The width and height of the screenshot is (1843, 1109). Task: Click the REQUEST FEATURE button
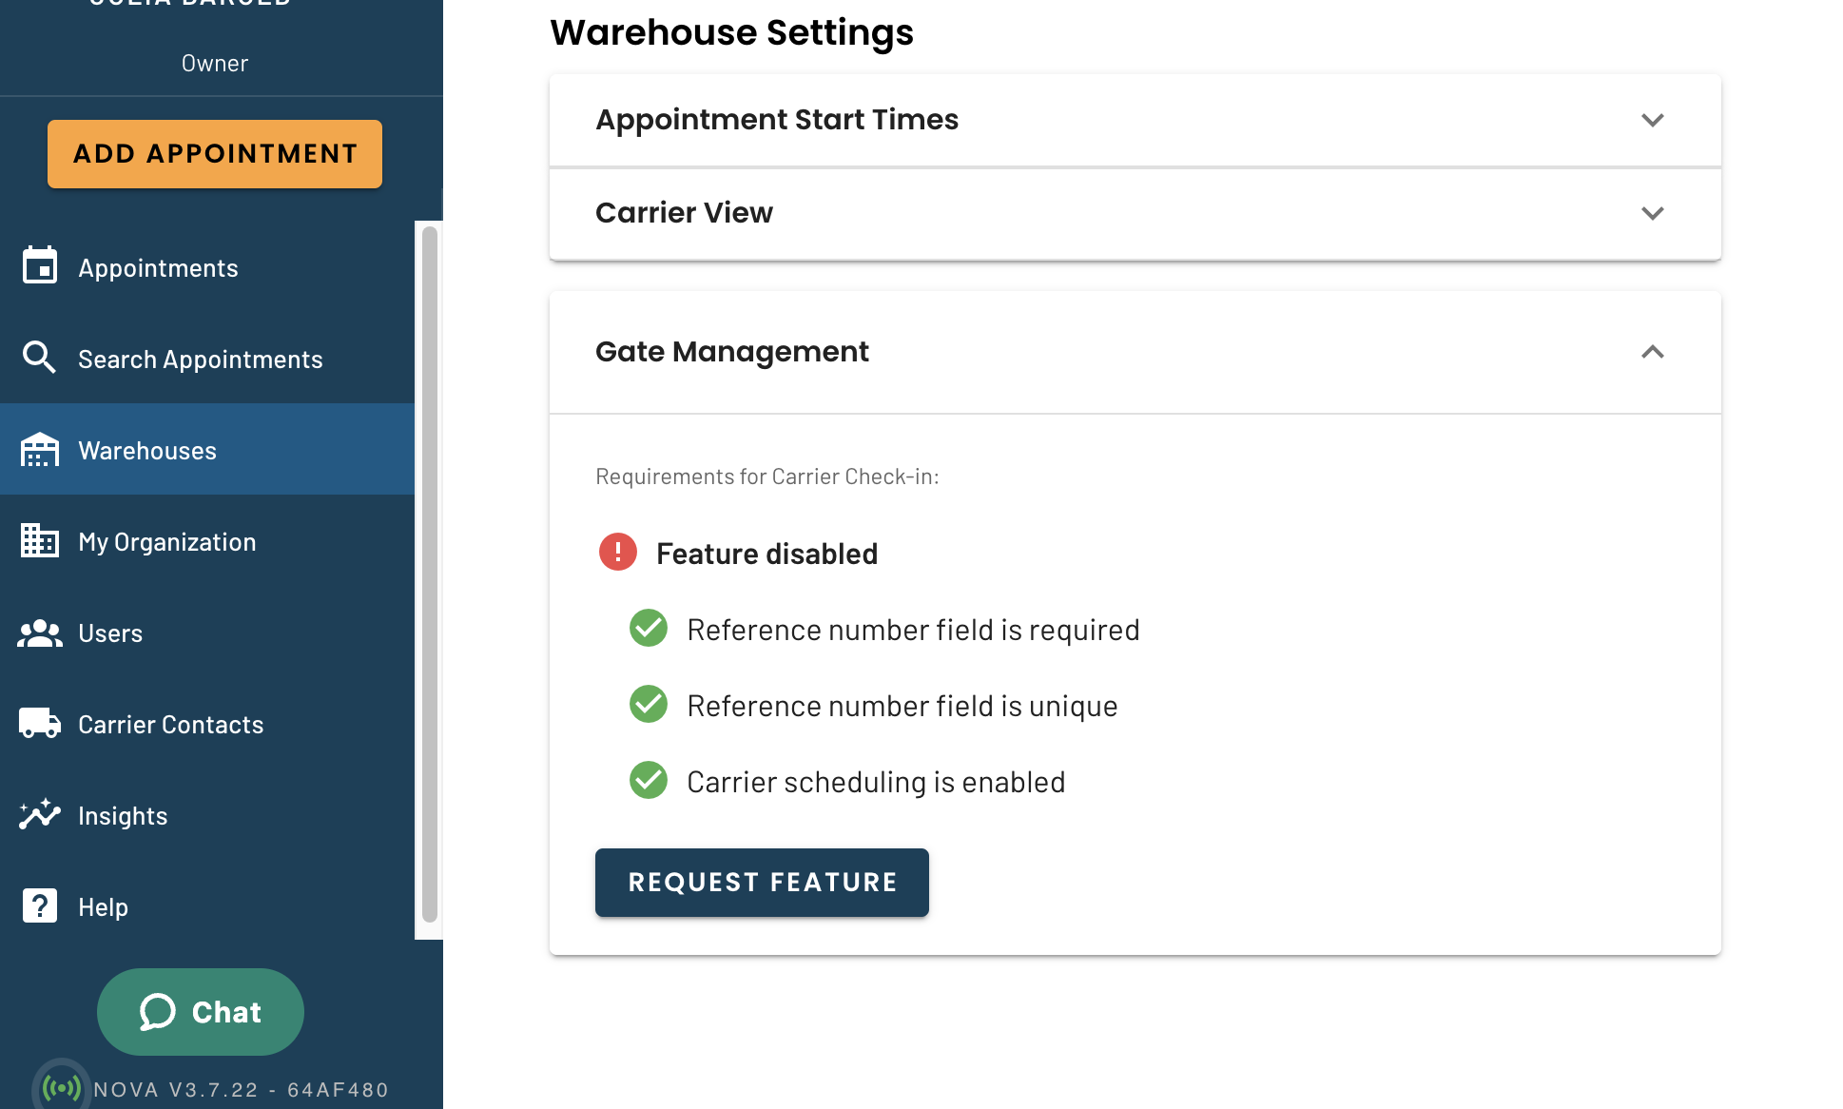(x=762, y=882)
